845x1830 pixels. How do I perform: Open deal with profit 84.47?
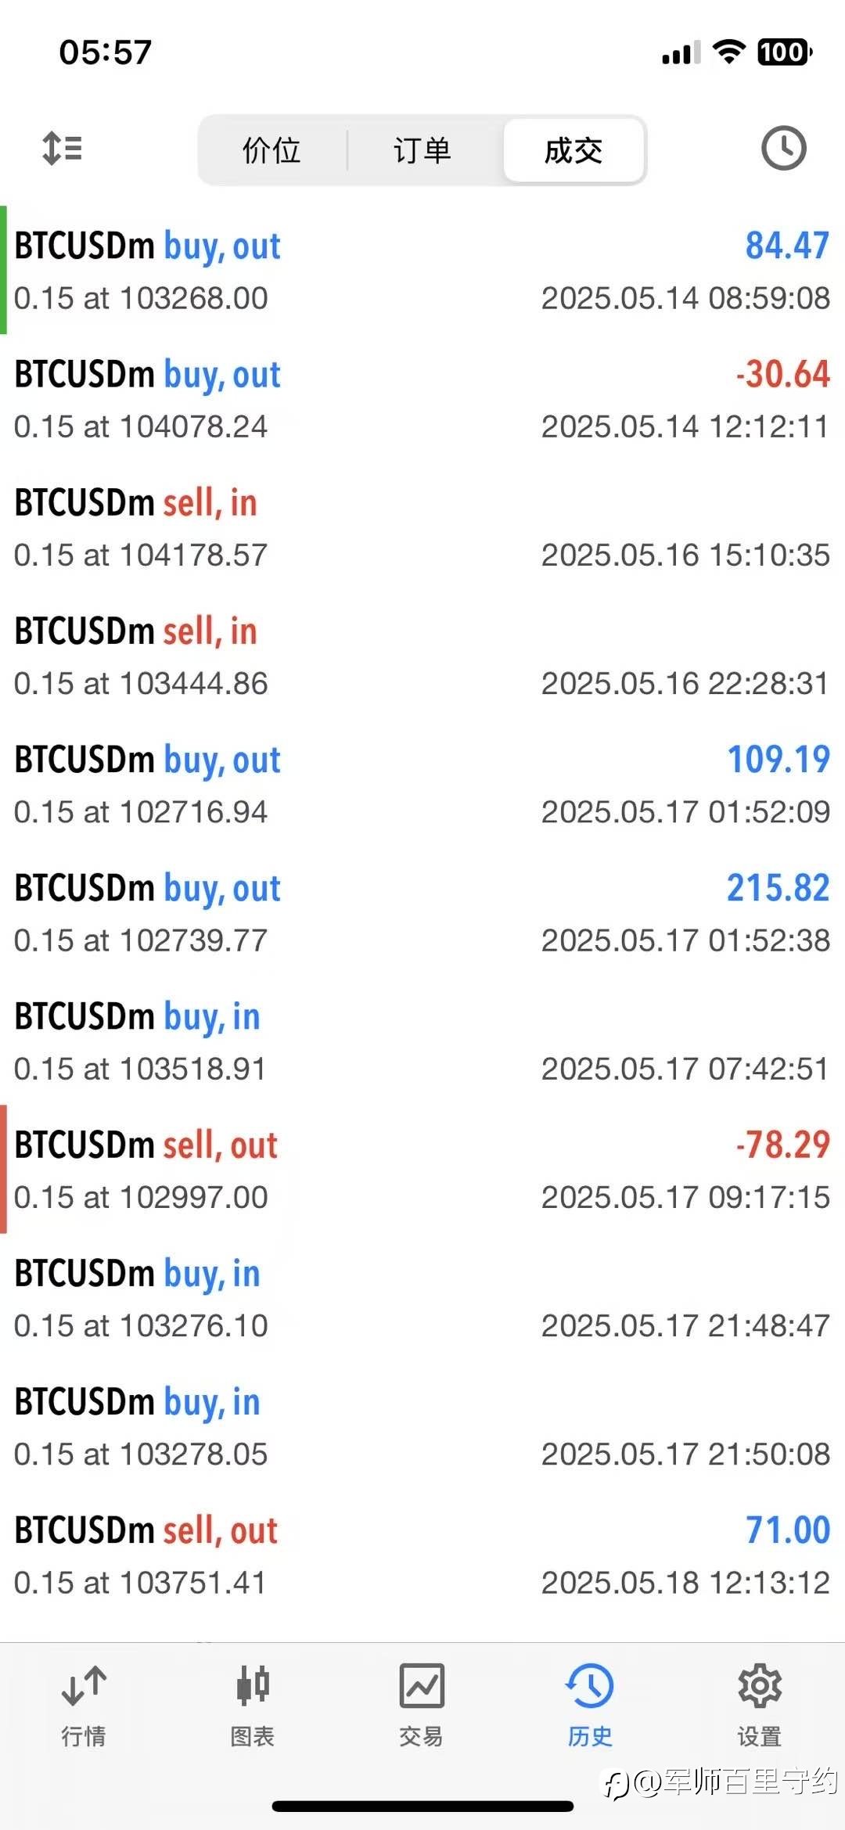click(422, 270)
